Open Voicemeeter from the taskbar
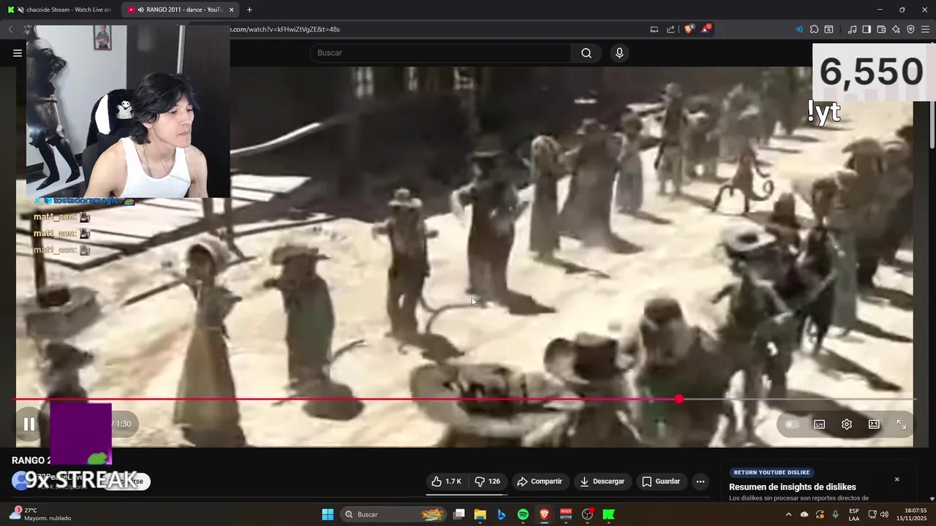Viewport: 936px width, 526px height. coord(565,514)
